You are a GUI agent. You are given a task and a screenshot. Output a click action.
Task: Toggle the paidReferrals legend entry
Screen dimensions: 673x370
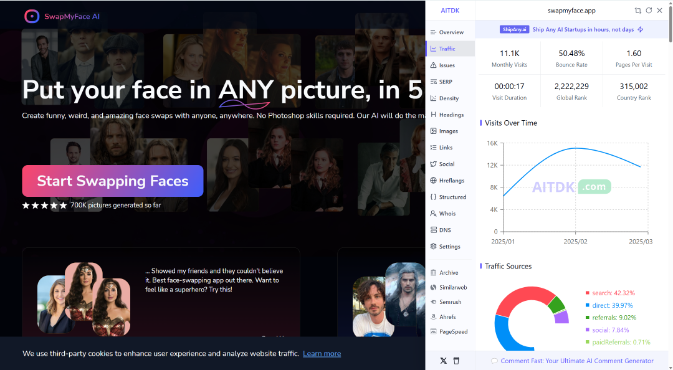point(618,342)
